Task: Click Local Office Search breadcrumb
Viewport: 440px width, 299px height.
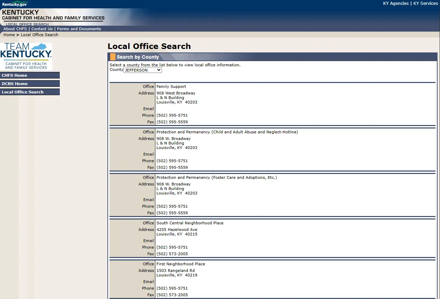Action: pos(40,35)
